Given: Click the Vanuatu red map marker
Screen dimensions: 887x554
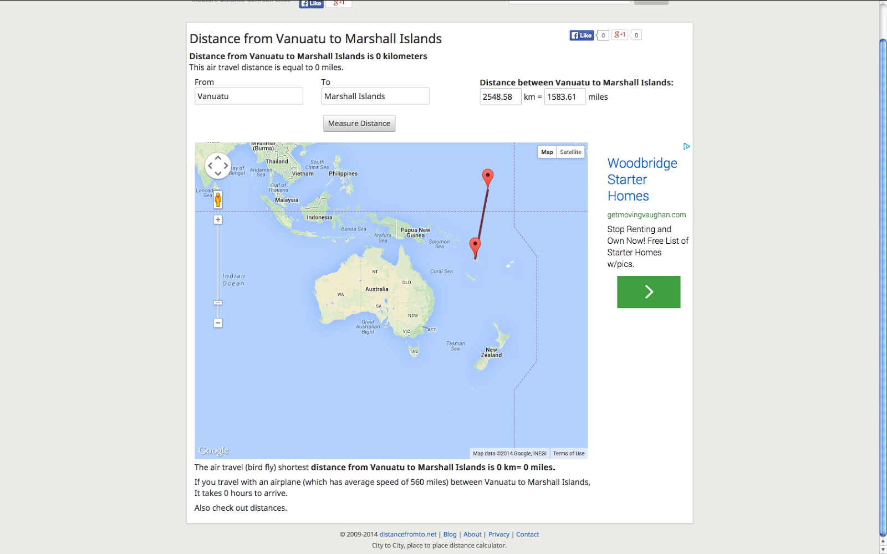Looking at the screenshot, I should (x=475, y=245).
